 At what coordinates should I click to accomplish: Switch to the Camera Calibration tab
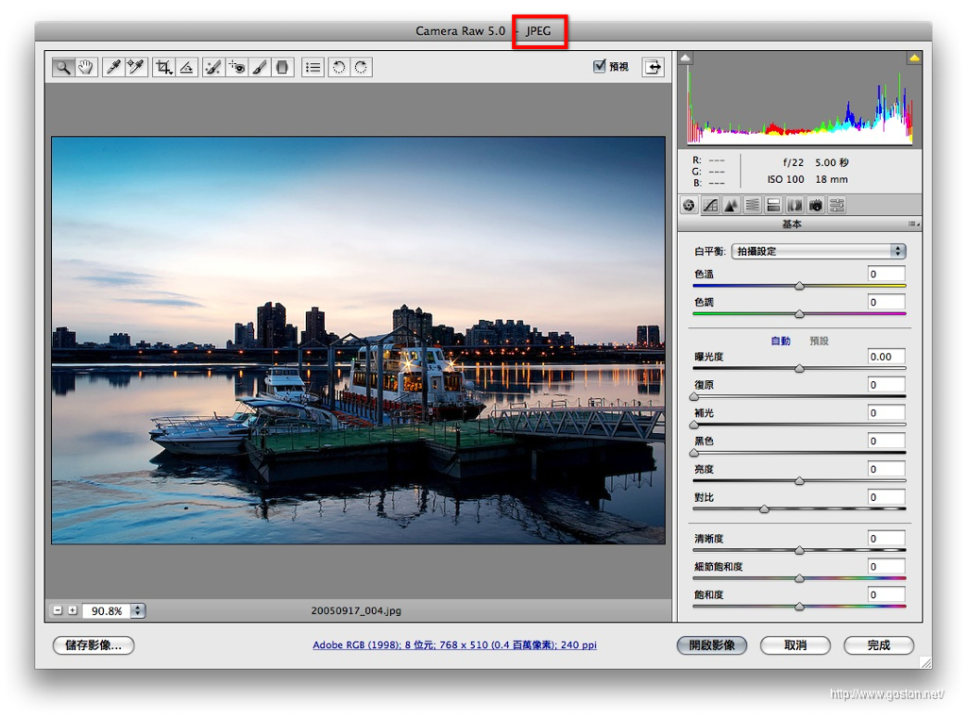816,205
